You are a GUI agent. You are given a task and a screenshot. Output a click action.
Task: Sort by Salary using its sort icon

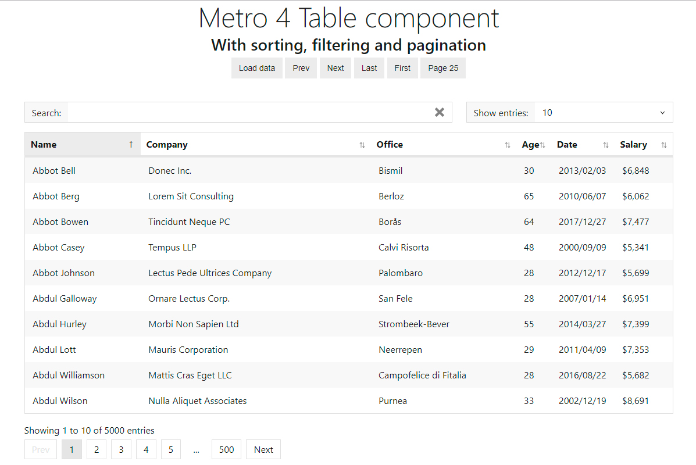664,145
